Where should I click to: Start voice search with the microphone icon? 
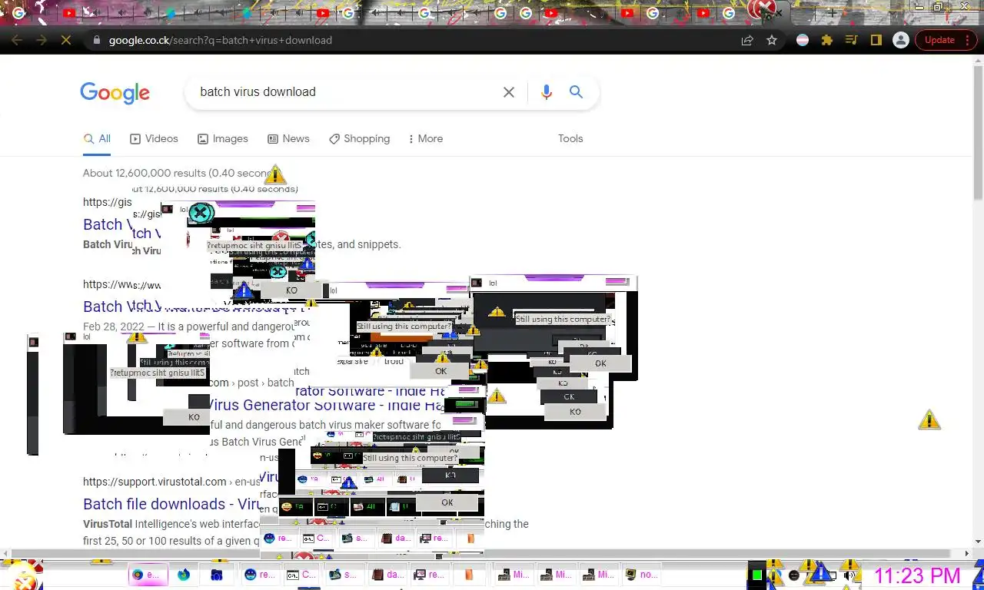(546, 92)
